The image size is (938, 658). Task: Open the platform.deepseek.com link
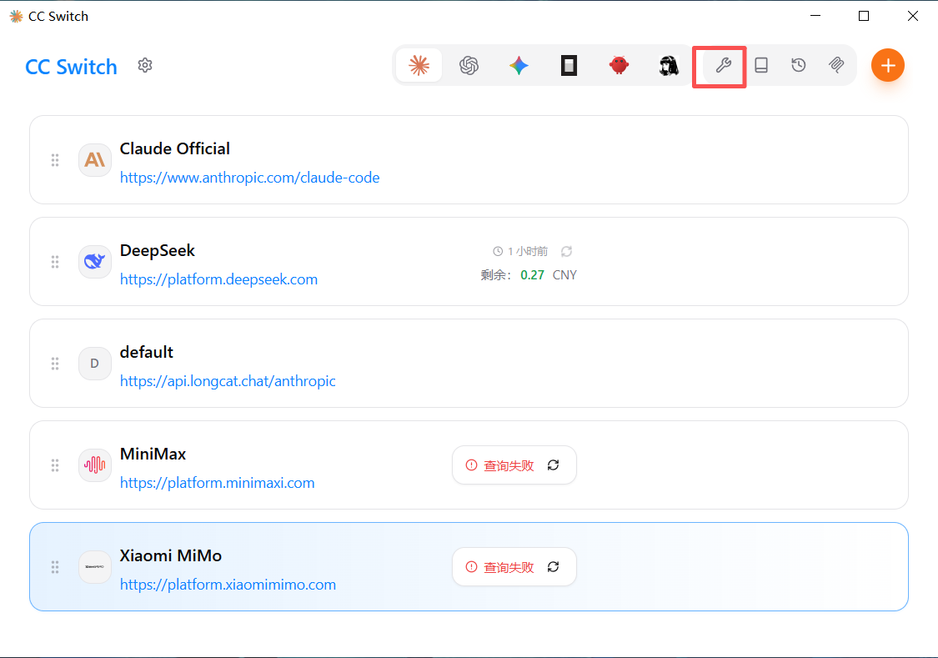point(218,279)
